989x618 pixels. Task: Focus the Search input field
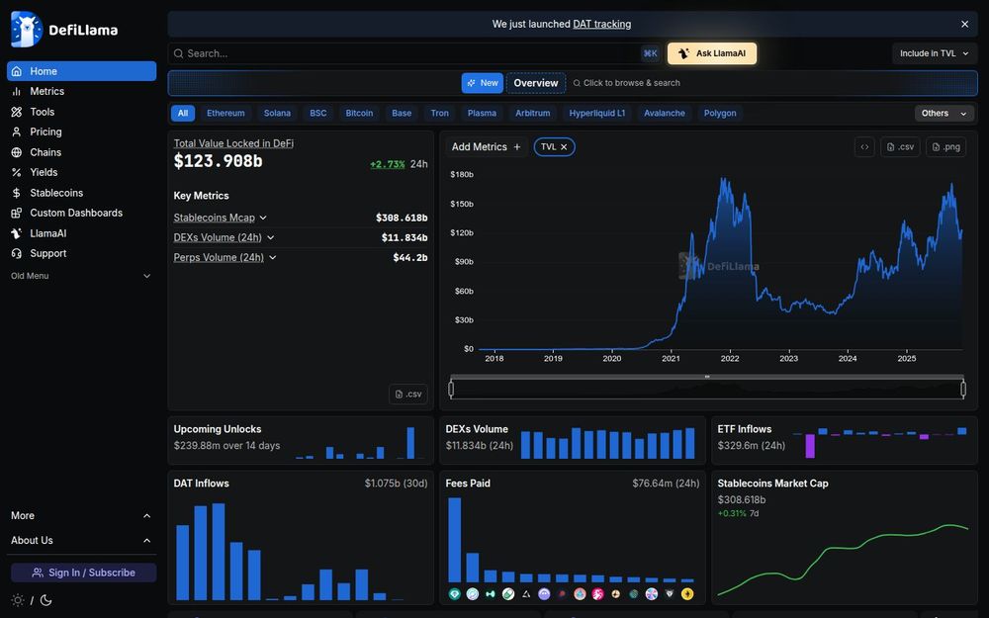pos(415,53)
